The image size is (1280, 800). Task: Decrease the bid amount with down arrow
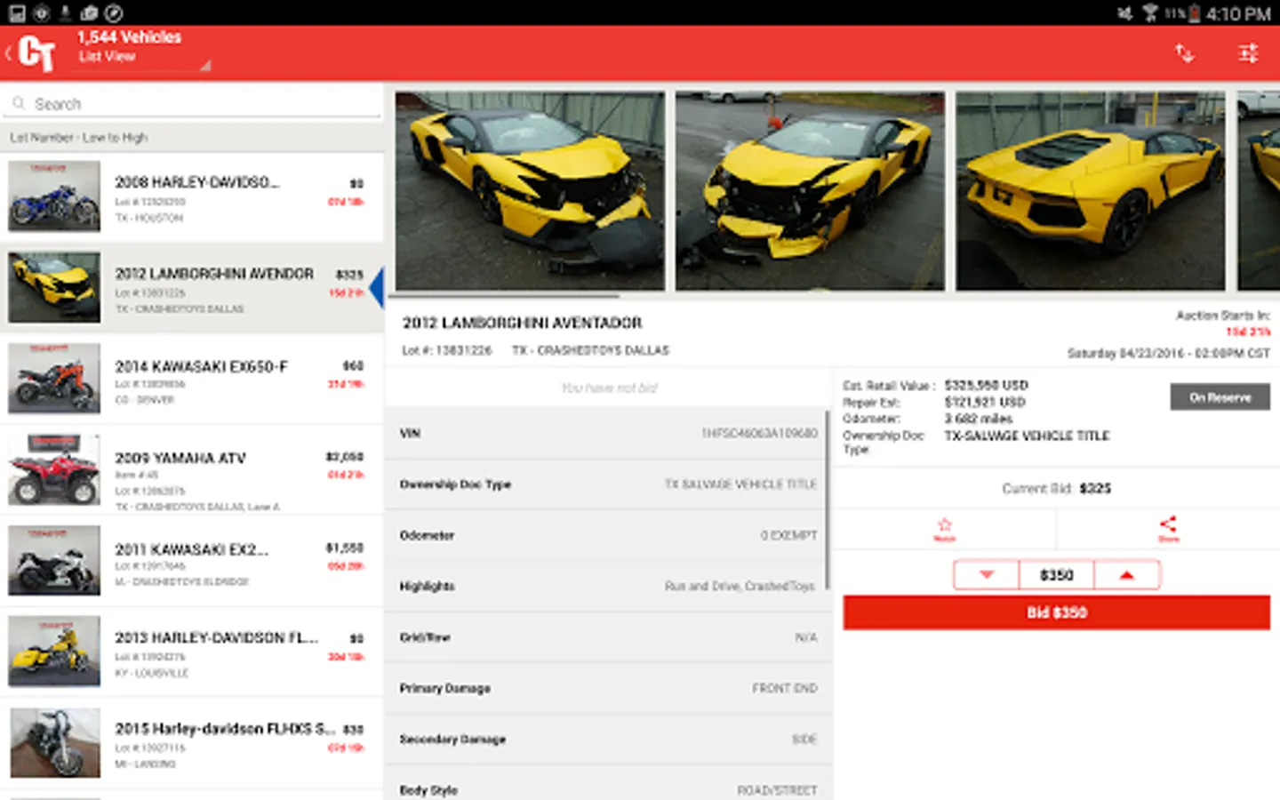pyautogui.click(x=986, y=575)
